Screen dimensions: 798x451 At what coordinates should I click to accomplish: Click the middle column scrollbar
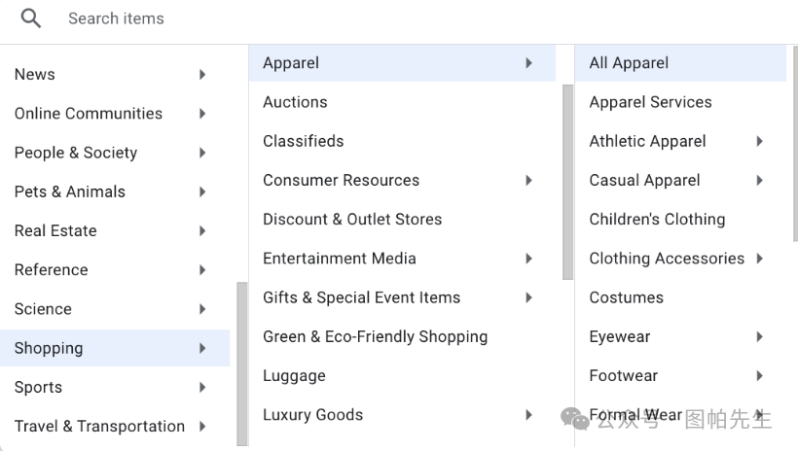pyautogui.click(x=567, y=182)
